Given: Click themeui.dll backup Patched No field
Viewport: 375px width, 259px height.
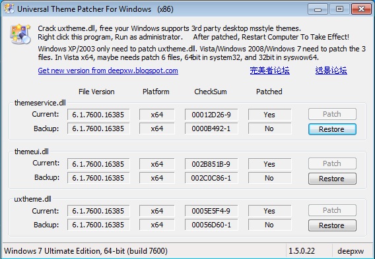Looking at the screenshot, I should point(270,178).
